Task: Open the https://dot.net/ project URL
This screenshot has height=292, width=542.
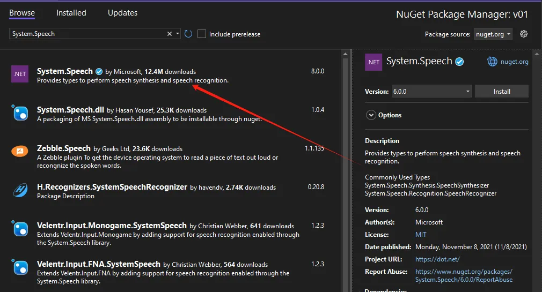Action: pos(437,259)
